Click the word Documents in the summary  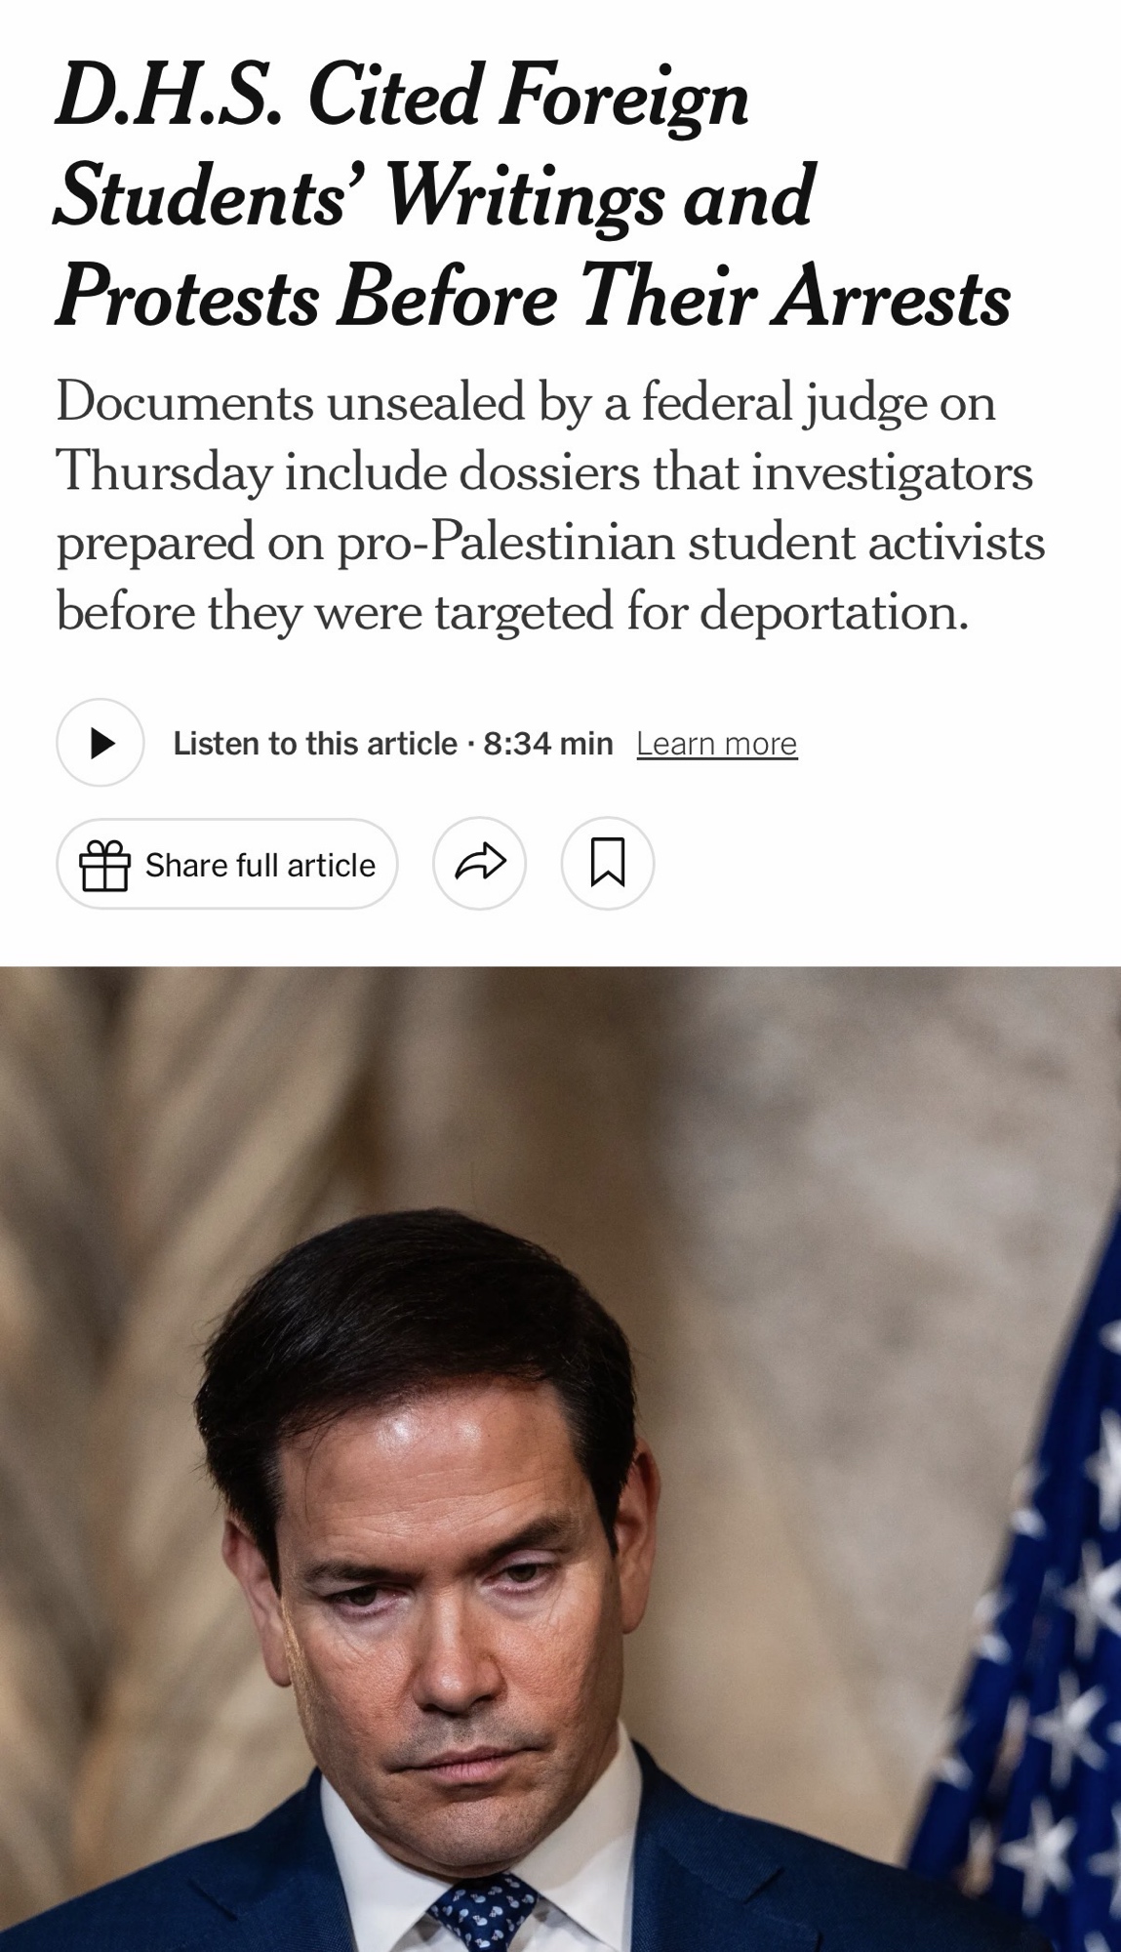pyautogui.click(x=185, y=401)
